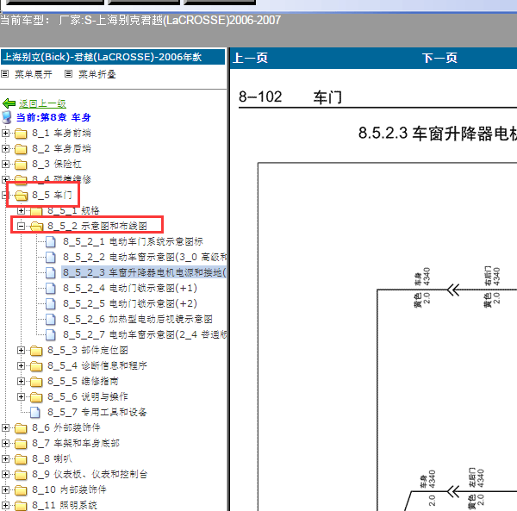This screenshot has width=517, height=511.
Task: Click page number 8–102 in document
Action: click(x=260, y=97)
